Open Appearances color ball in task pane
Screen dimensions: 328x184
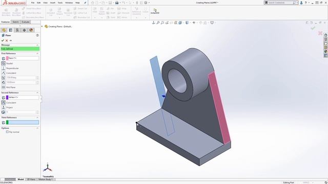coord(326,52)
